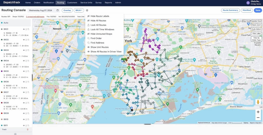
Task: Lock the BK04 route
Action: point(26,61)
